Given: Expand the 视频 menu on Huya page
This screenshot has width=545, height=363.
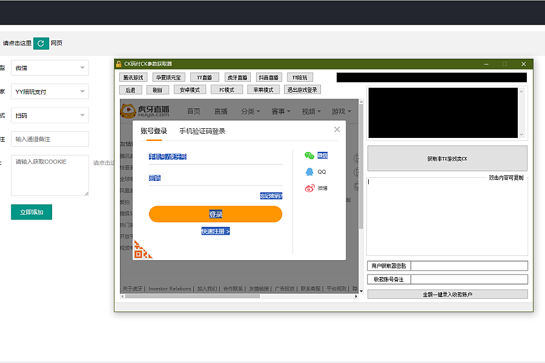Looking at the screenshot, I should click(311, 111).
